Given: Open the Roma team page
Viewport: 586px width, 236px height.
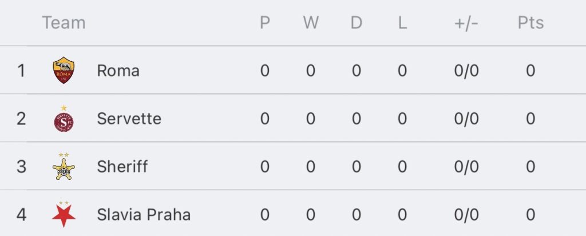Looking at the screenshot, I should 118,70.
